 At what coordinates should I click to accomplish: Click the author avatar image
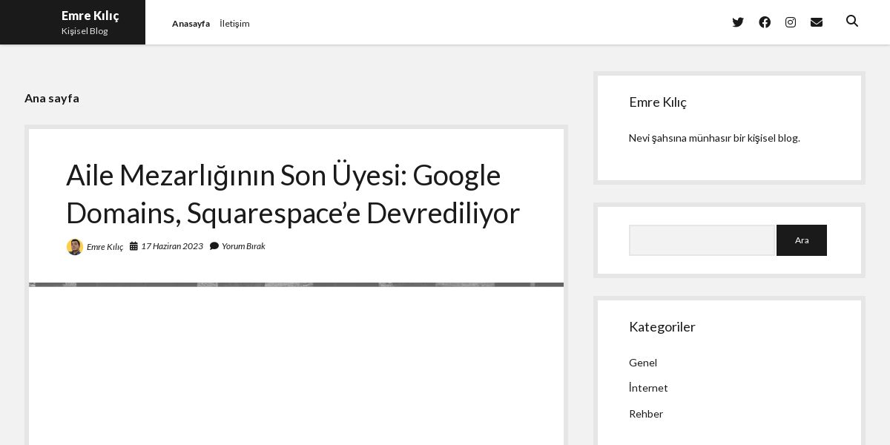[74, 247]
